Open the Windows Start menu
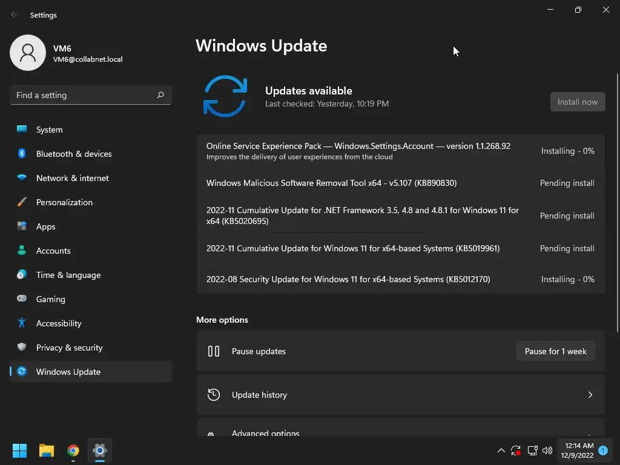Screen dimensions: 620x465 click(x=19, y=450)
